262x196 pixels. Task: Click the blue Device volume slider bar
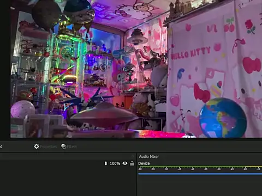click(x=200, y=174)
